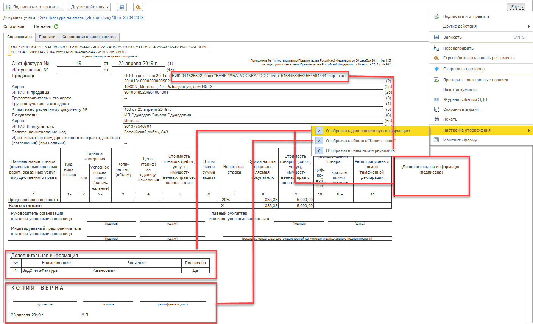The height and width of the screenshot is (324, 533).
Task: Expand the Еще menu button
Action: 516,7
